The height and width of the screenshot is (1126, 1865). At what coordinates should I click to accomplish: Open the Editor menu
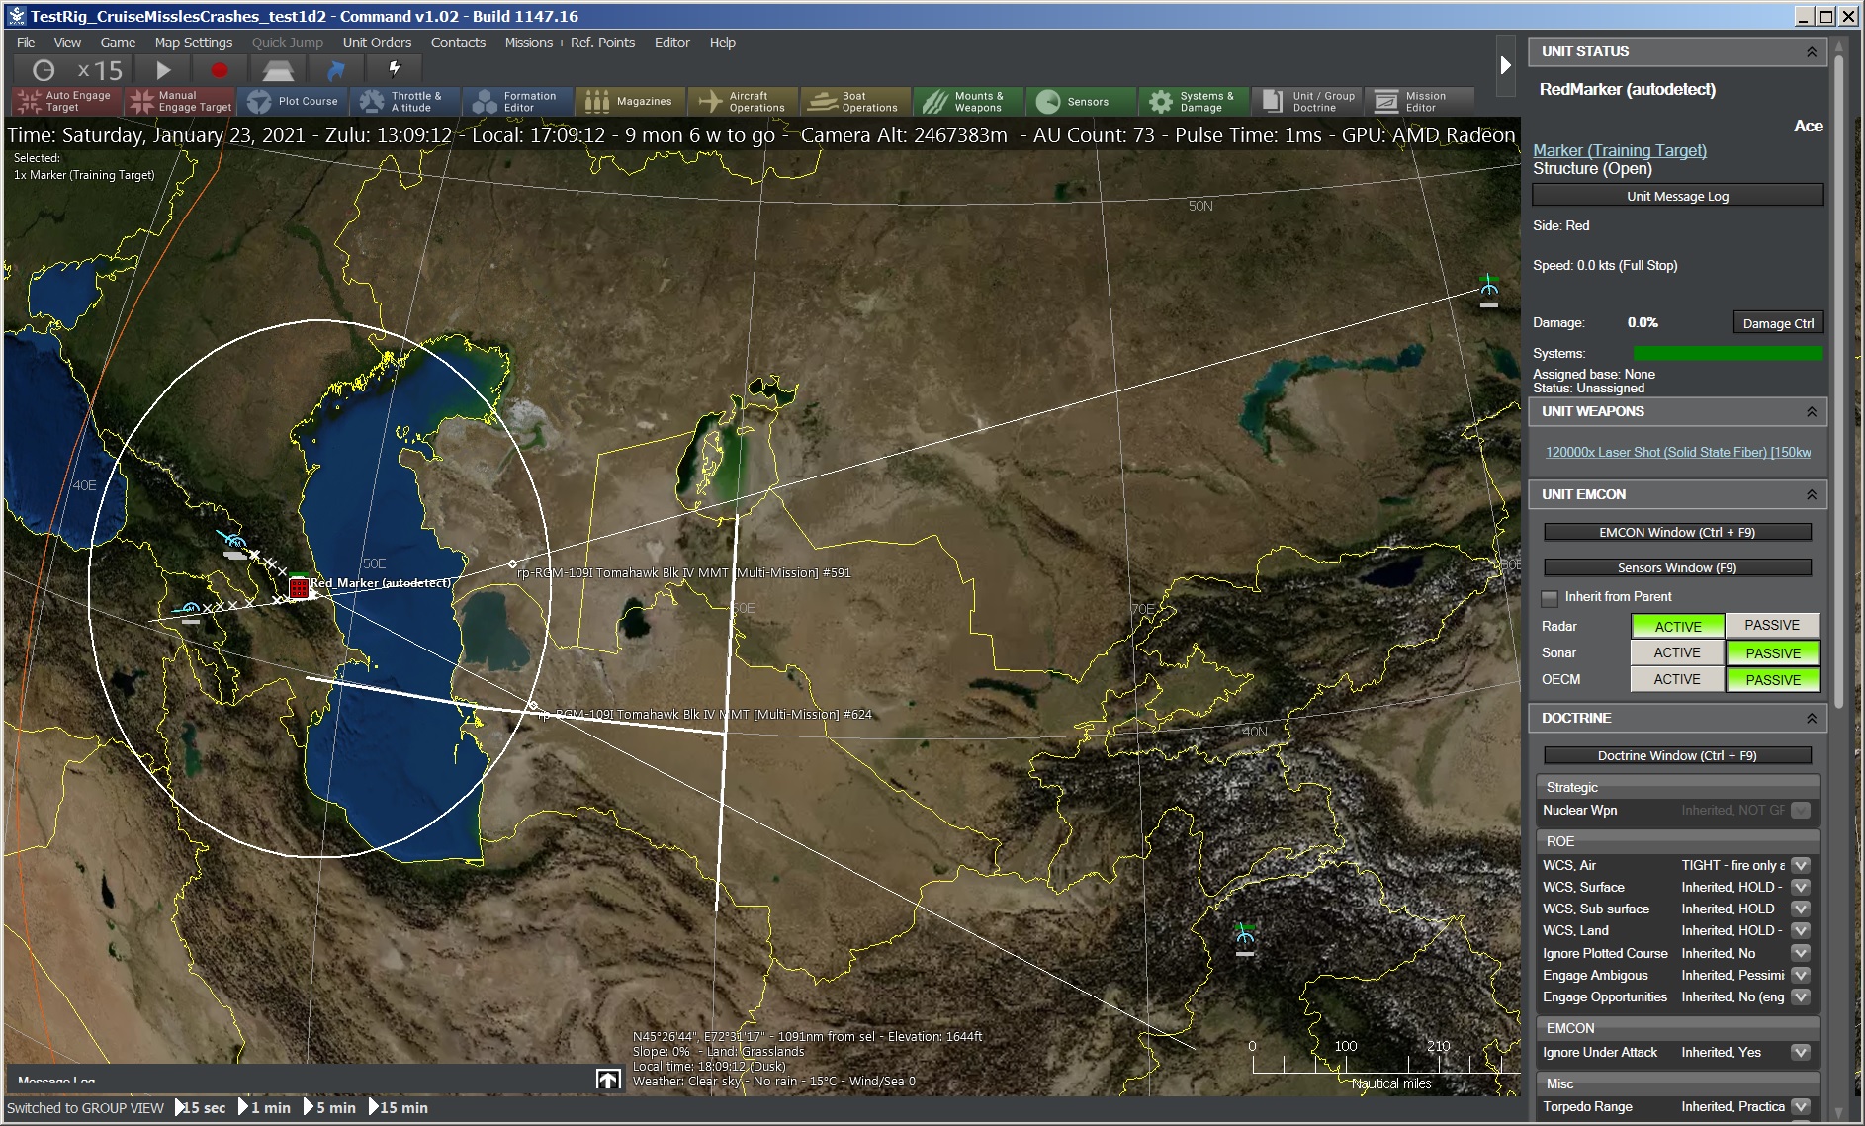click(671, 43)
